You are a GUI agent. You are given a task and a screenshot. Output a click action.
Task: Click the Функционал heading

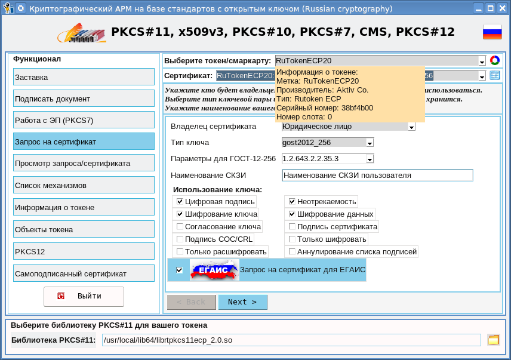pyautogui.click(x=37, y=59)
